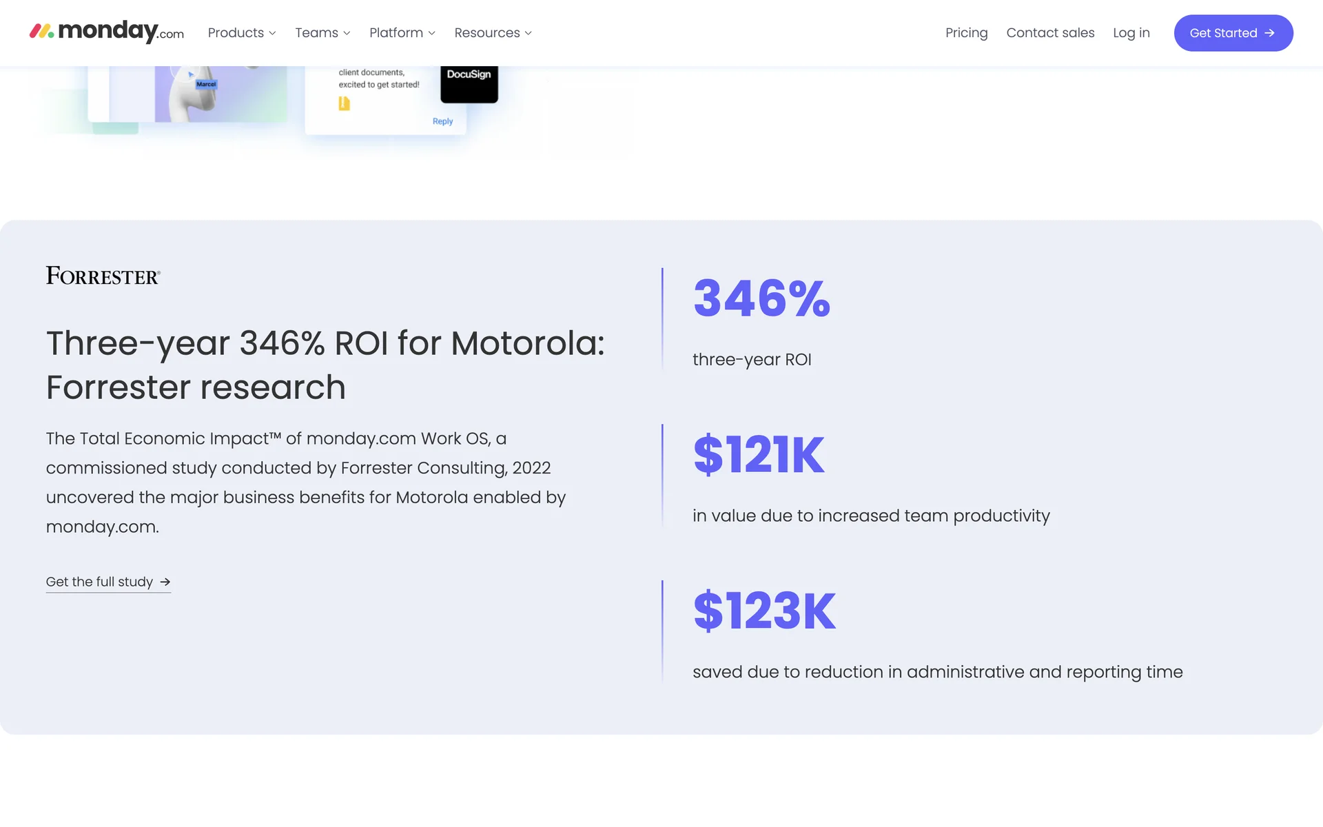Click the $121K productivity statistic
The width and height of the screenshot is (1323, 827).
click(x=759, y=455)
